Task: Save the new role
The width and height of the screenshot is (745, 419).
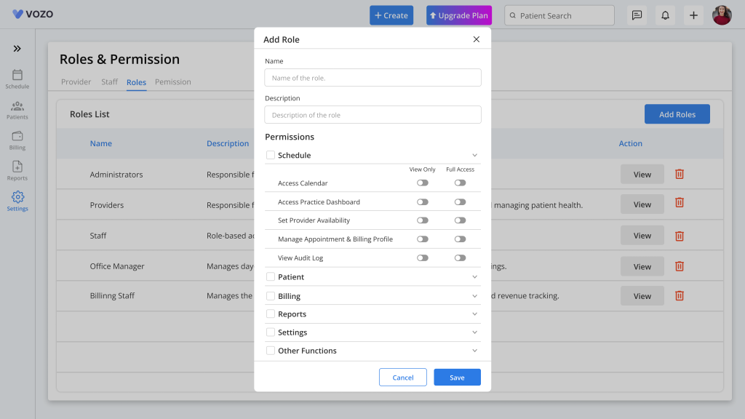Action: click(457, 378)
